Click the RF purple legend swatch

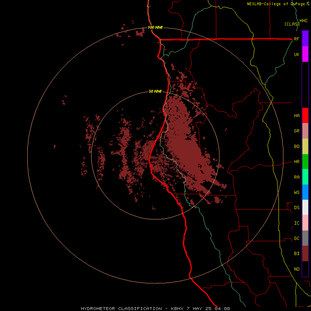click(x=305, y=38)
